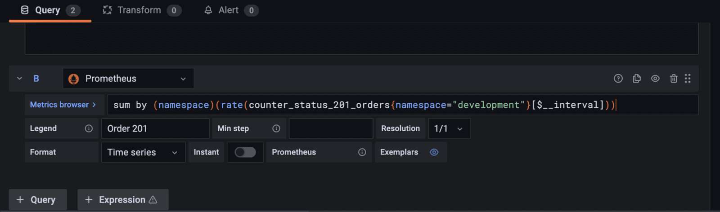Duplicate query B with copy icon
The height and width of the screenshot is (212, 720).
(x=637, y=79)
